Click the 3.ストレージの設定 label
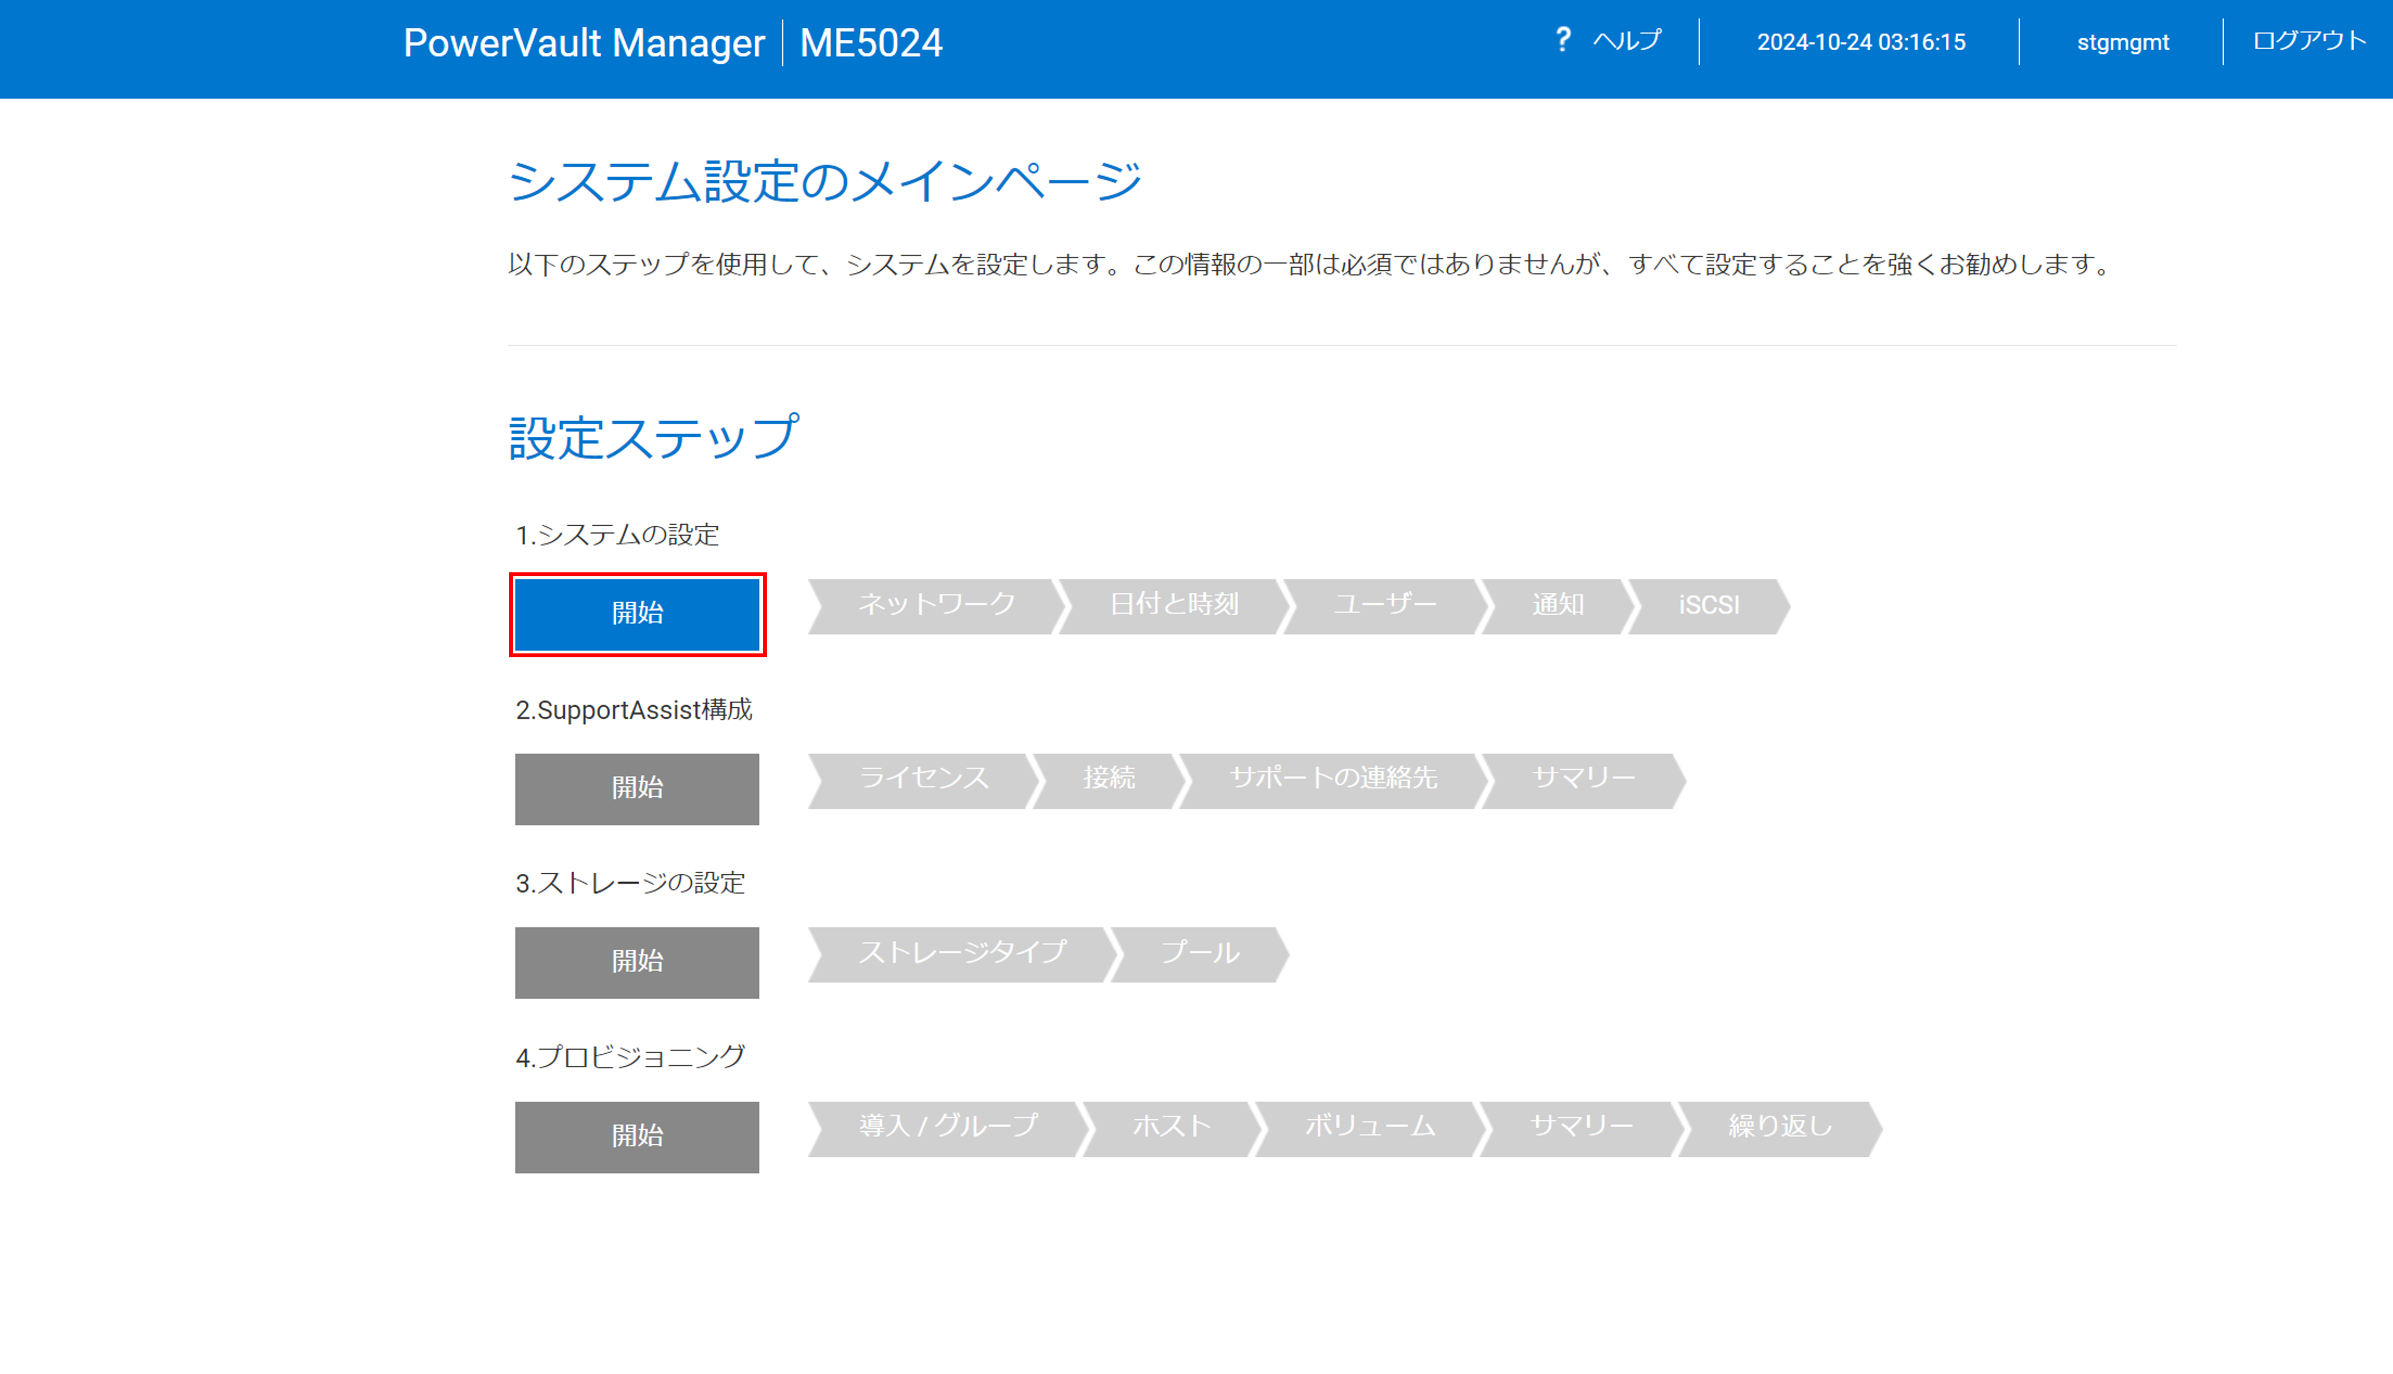The height and width of the screenshot is (1374, 2393). pyautogui.click(x=630, y=883)
